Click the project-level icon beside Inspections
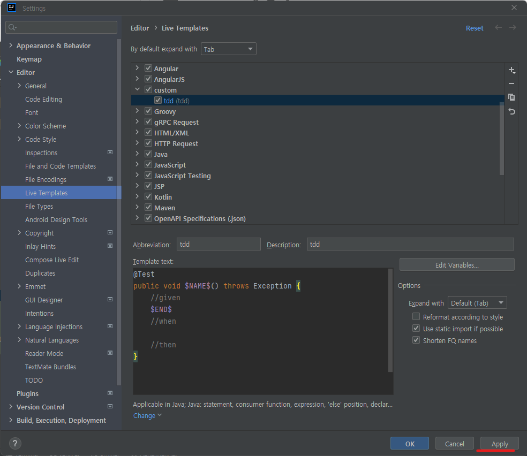This screenshot has height=456, width=527. [110, 152]
